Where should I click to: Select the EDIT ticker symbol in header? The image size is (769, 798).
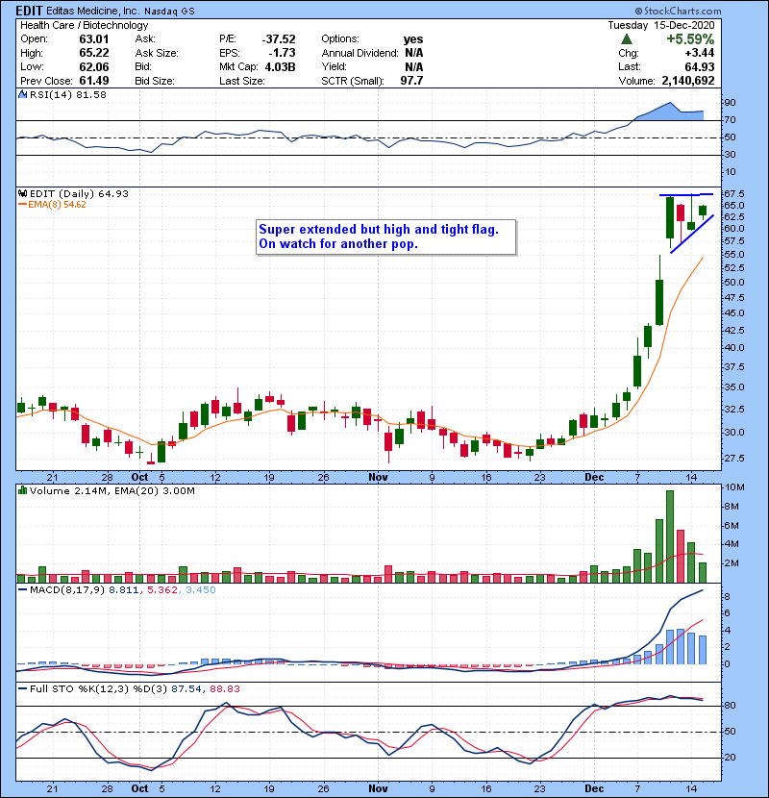(x=30, y=11)
